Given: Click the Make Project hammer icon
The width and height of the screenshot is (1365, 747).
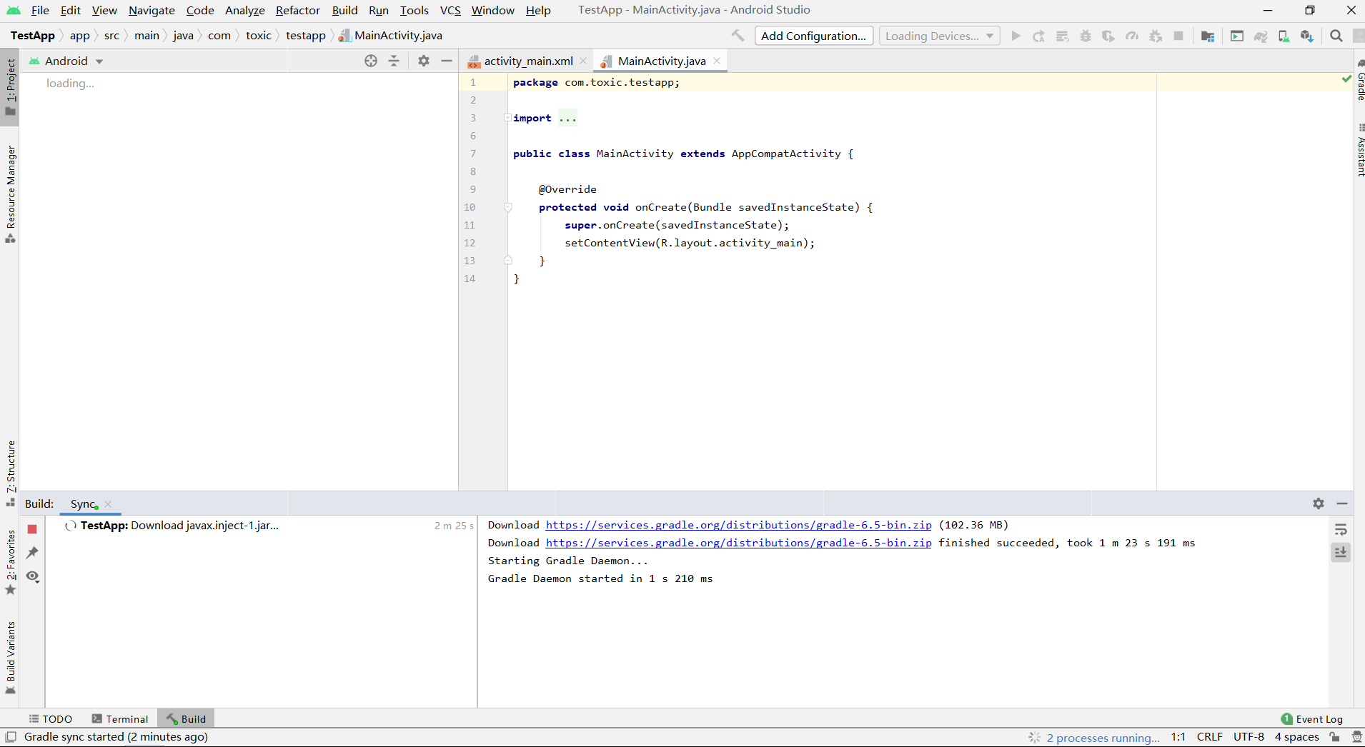Looking at the screenshot, I should click(x=738, y=36).
